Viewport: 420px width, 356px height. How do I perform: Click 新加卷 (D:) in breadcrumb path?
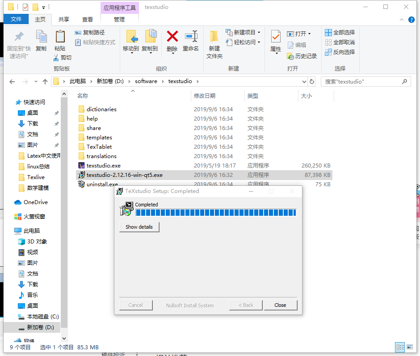click(110, 81)
